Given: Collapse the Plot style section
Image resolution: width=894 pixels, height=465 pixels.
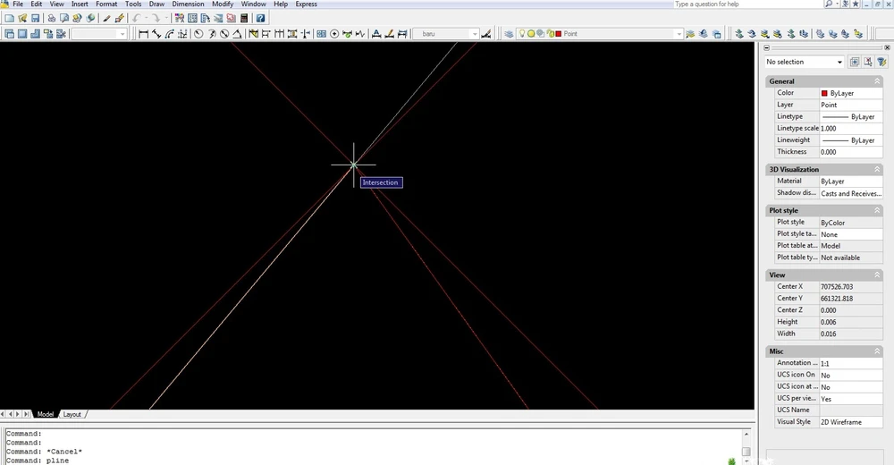Looking at the screenshot, I should coord(877,210).
